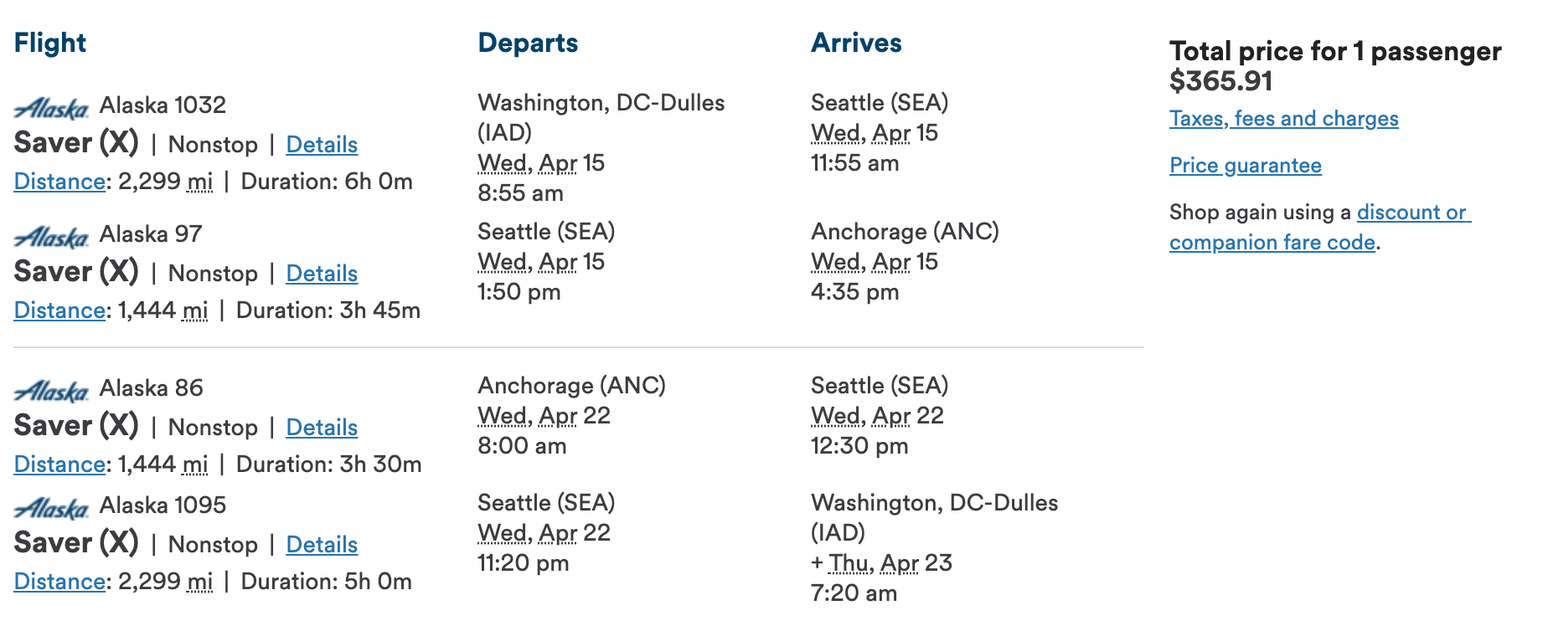This screenshot has width=1548, height=626.
Task: Open Distance link for 3h 30m flight
Action: click(x=59, y=464)
